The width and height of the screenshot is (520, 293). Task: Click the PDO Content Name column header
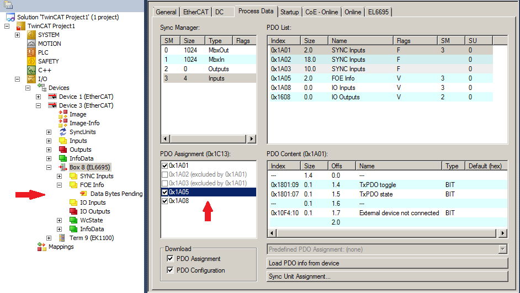pyautogui.click(x=399, y=166)
